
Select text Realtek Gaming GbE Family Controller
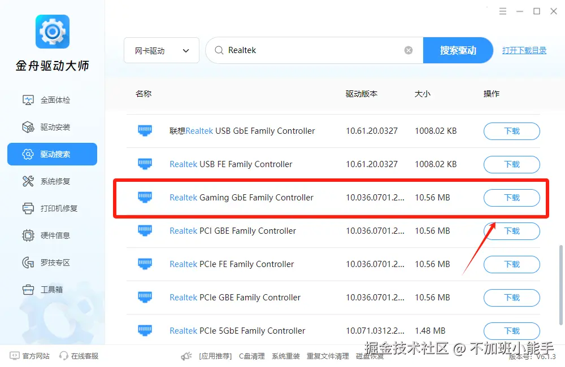coord(241,198)
